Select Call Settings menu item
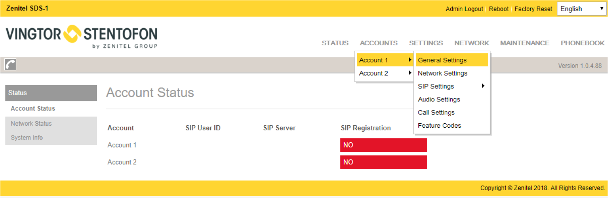 coord(436,113)
